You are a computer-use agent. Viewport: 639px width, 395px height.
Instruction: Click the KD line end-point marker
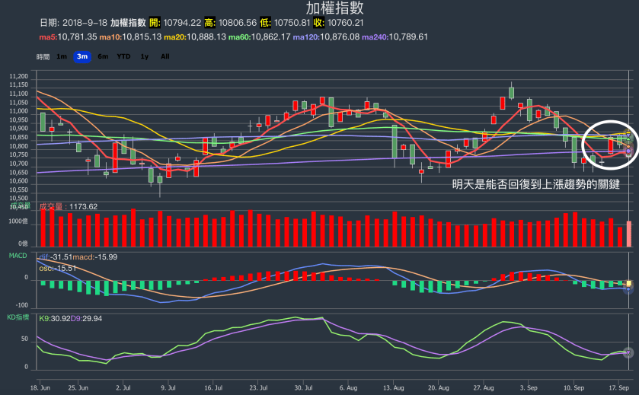[x=628, y=352]
